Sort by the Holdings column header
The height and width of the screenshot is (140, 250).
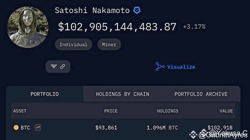click(168, 111)
